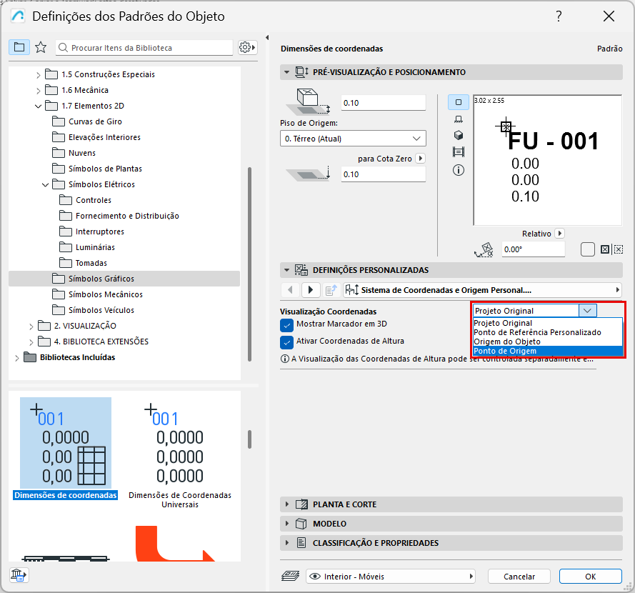The height and width of the screenshot is (593, 635).
Task: Collapse Definições Personalizadas panel
Action: pyautogui.click(x=286, y=270)
